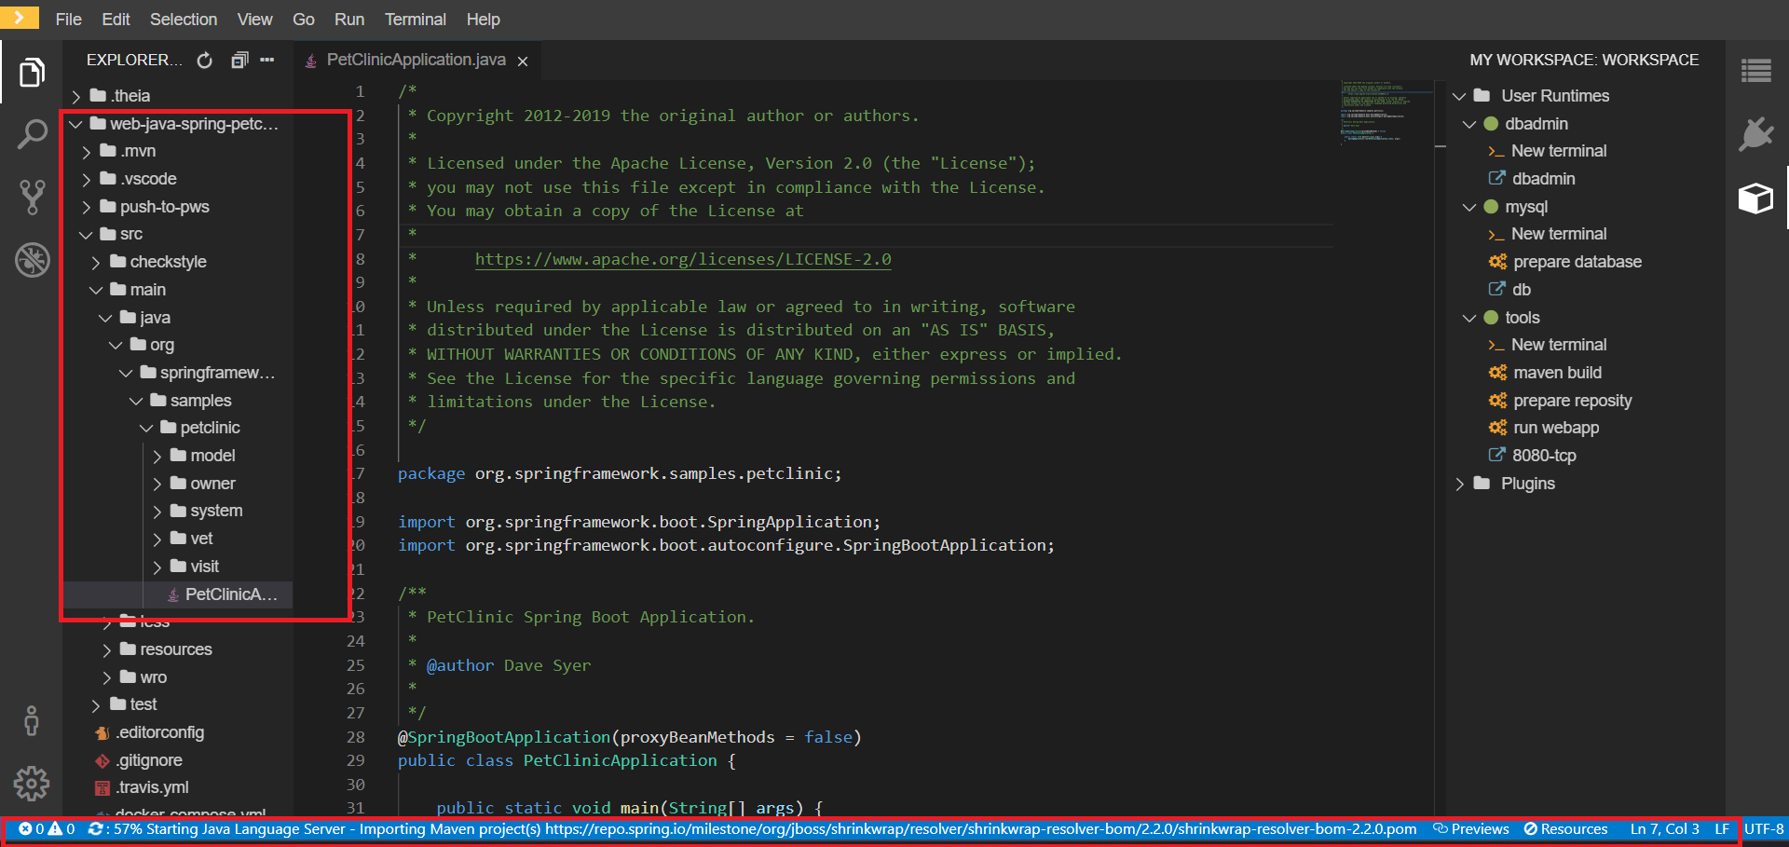
Task: Collapse the mysql runtime node
Action: pos(1469,207)
